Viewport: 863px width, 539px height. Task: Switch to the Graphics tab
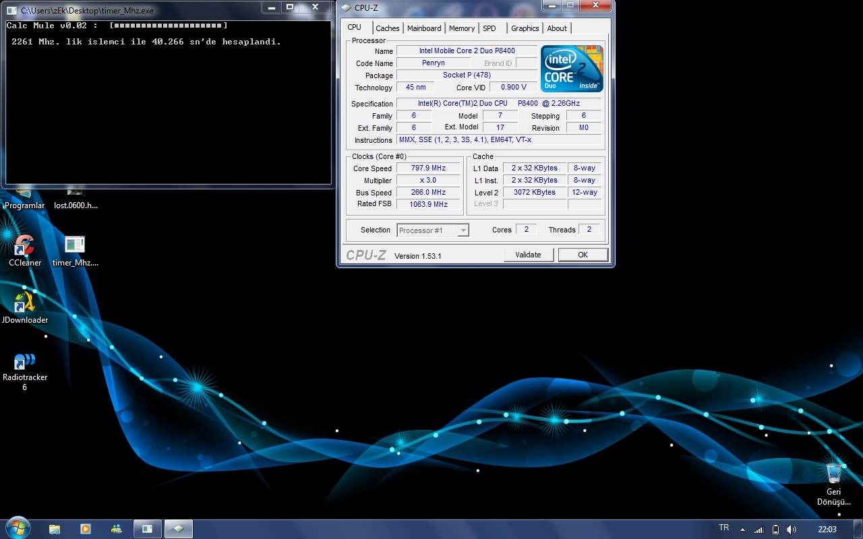coord(525,28)
